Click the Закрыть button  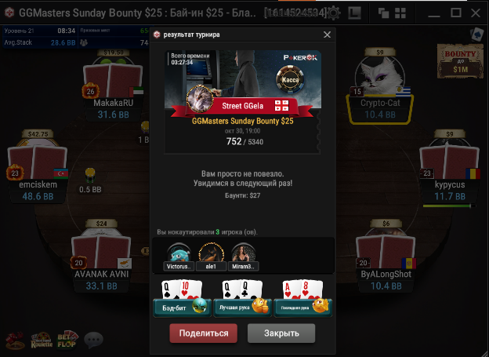[x=281, y=333]
